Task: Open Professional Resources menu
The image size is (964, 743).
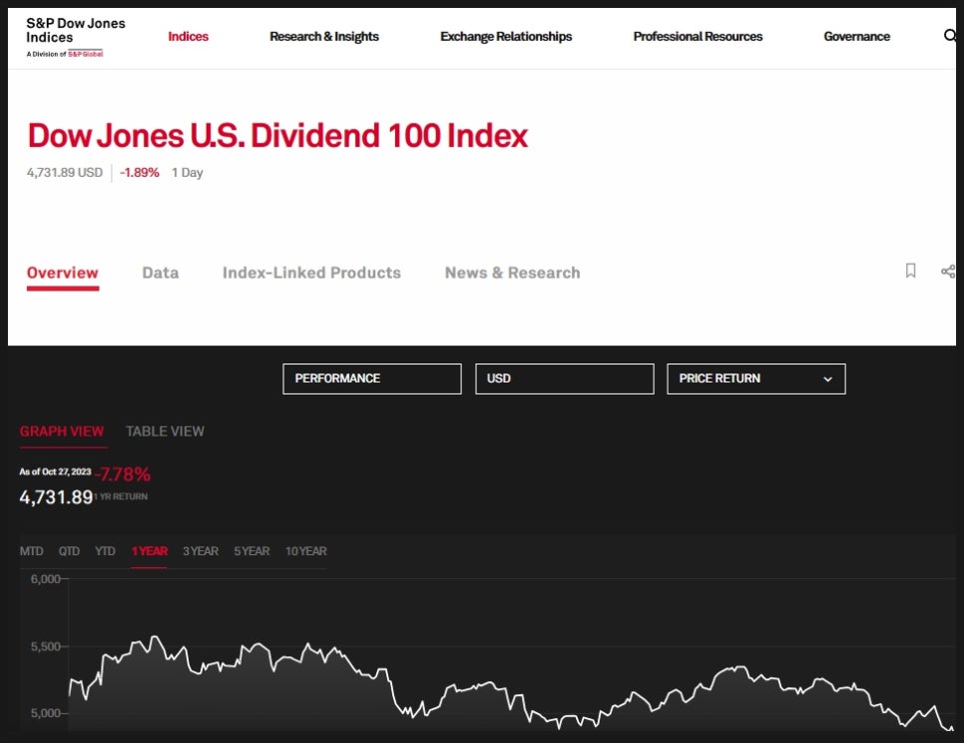Action: pyautogui.click(x=698, y=36)
